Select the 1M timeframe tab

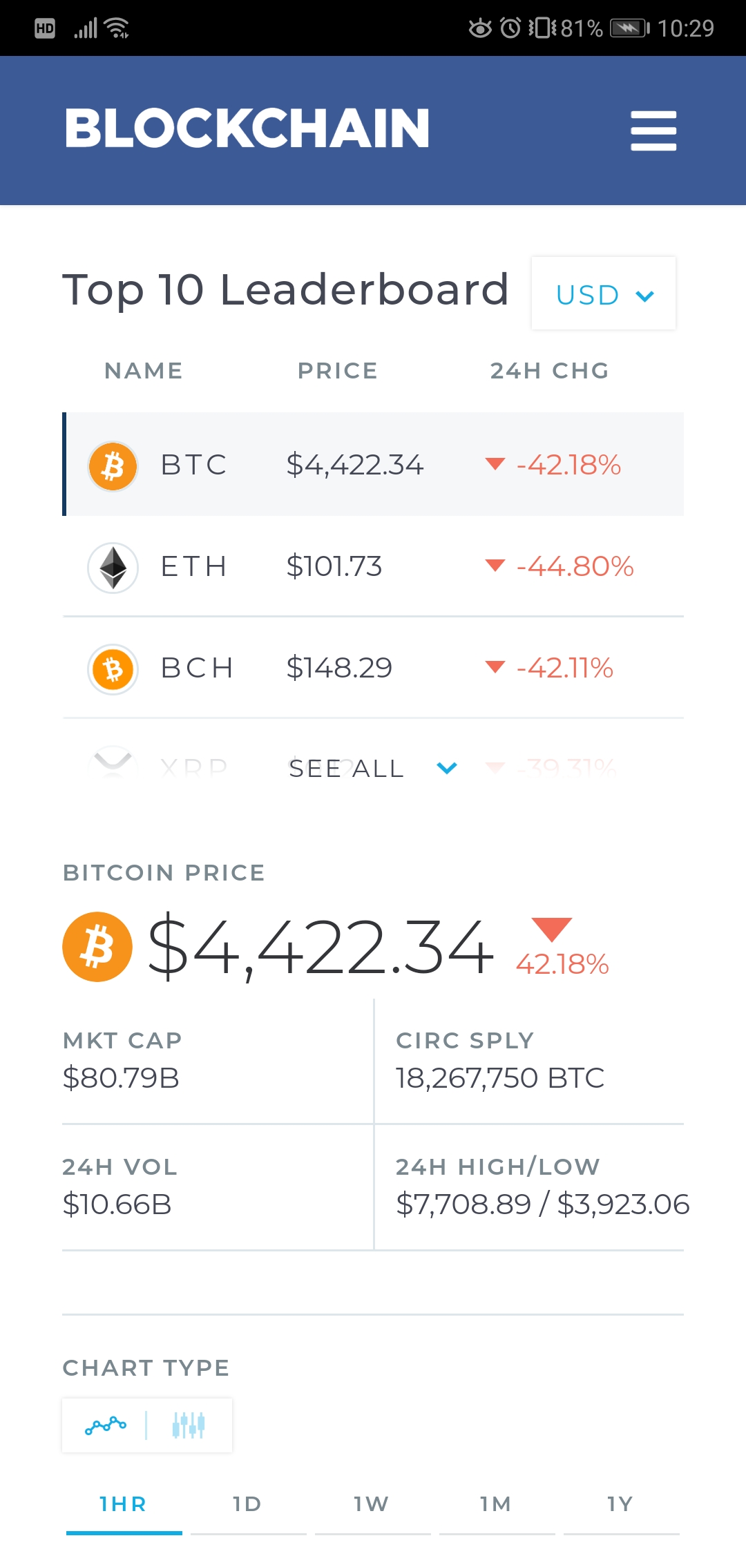tap(497, 1505)
